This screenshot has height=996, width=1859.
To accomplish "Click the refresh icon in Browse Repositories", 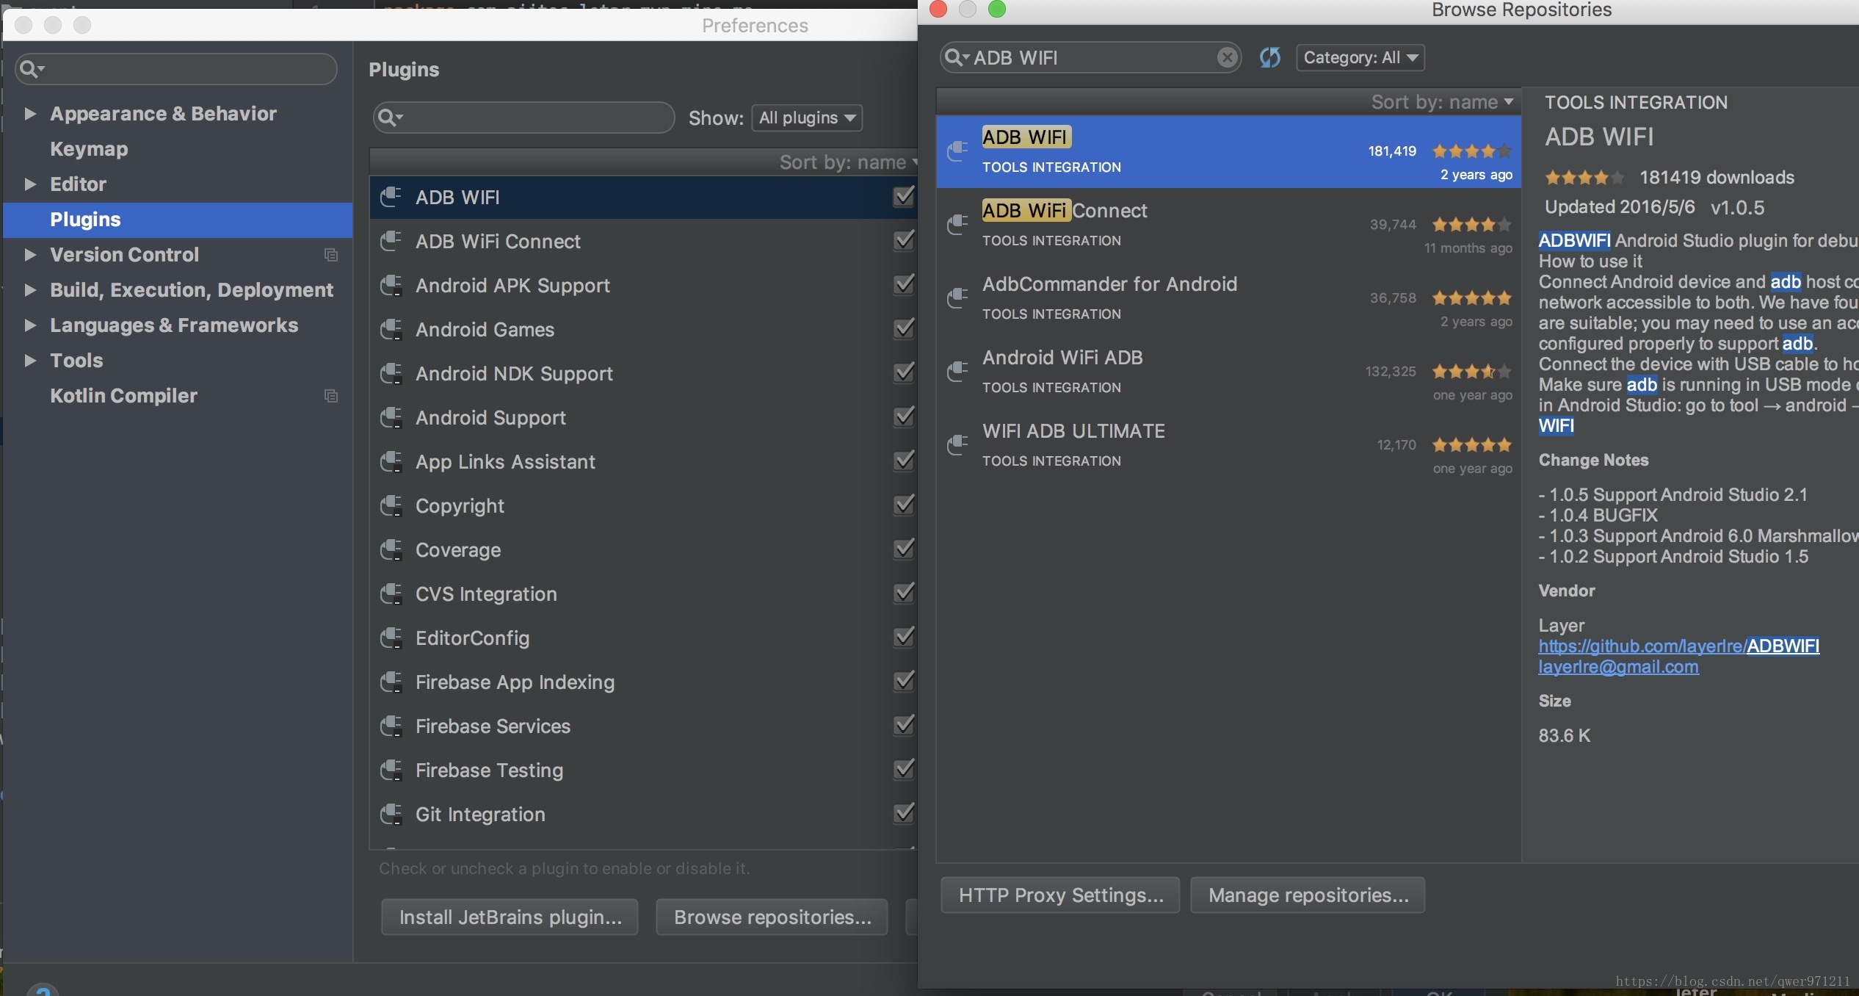I will click(1269, 57).
